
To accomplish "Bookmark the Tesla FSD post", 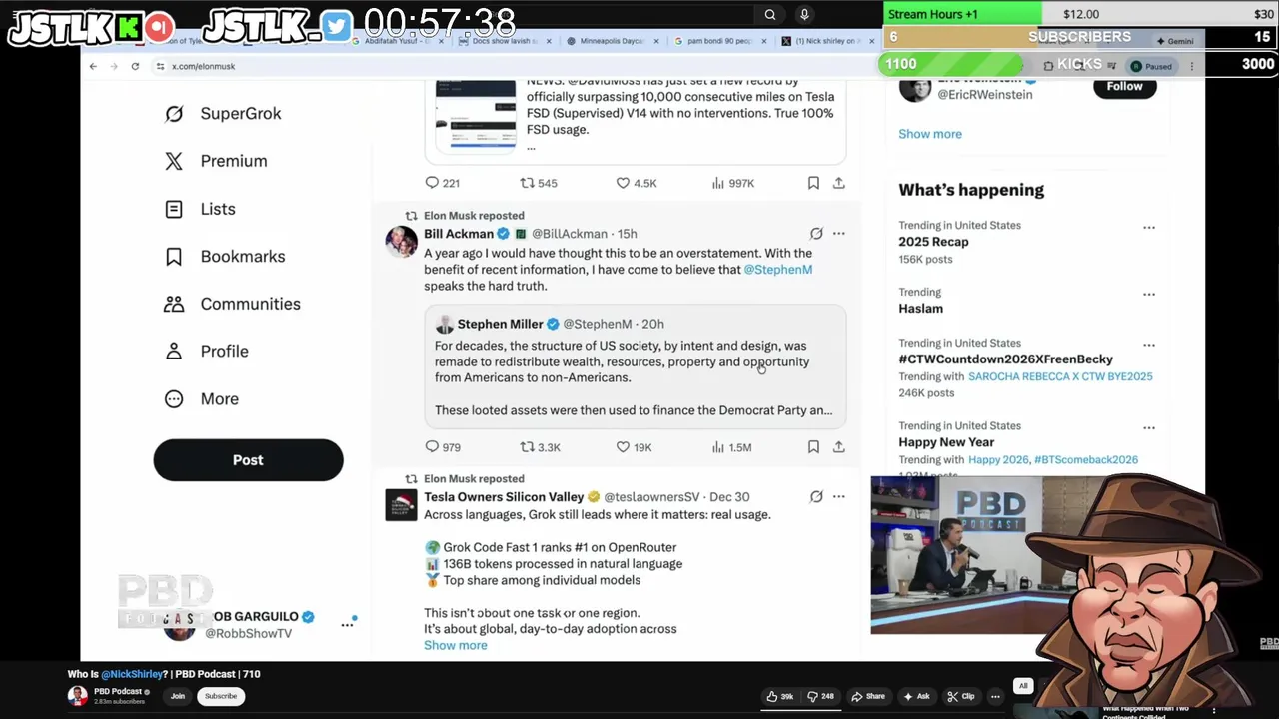I will pyautogui.click(x=813, y=183).
